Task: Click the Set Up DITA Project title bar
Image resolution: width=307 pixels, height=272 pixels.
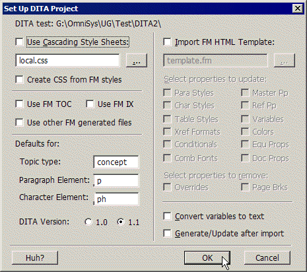Action: pyautogui.click(x=147, y=9)
